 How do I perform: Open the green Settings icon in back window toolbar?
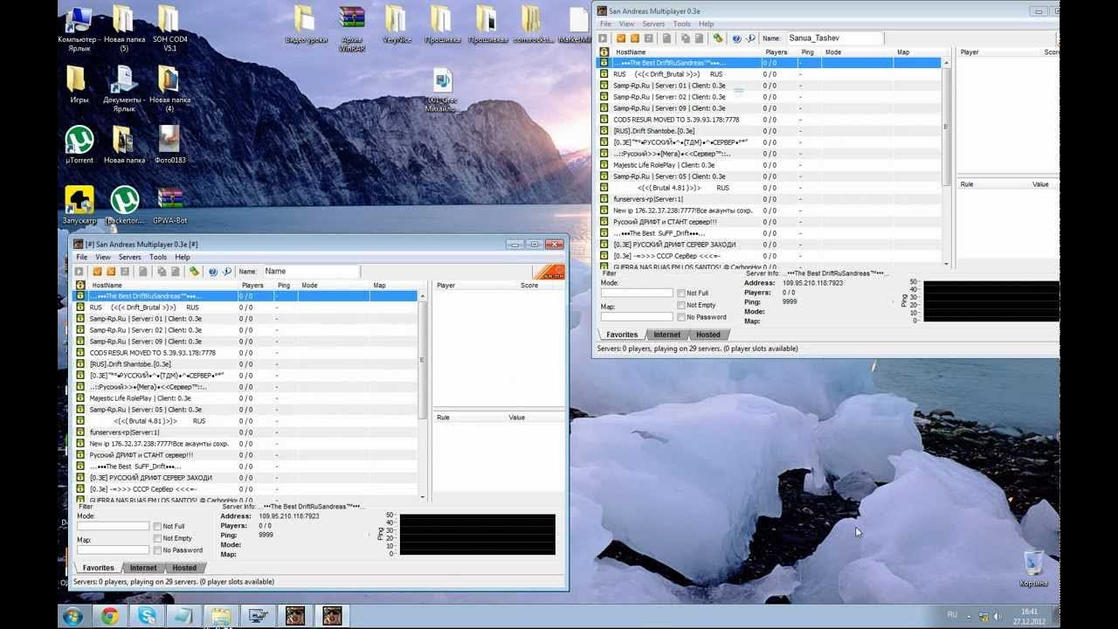[717, 38]
